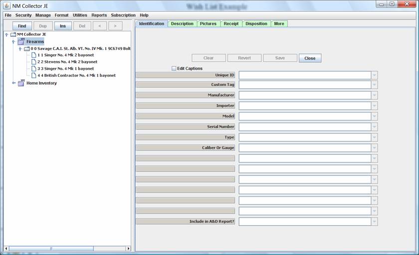Viewport: 419px width, 255px height.
Task: Expand the Home Inventory tree node
Action: click(13, 83)
